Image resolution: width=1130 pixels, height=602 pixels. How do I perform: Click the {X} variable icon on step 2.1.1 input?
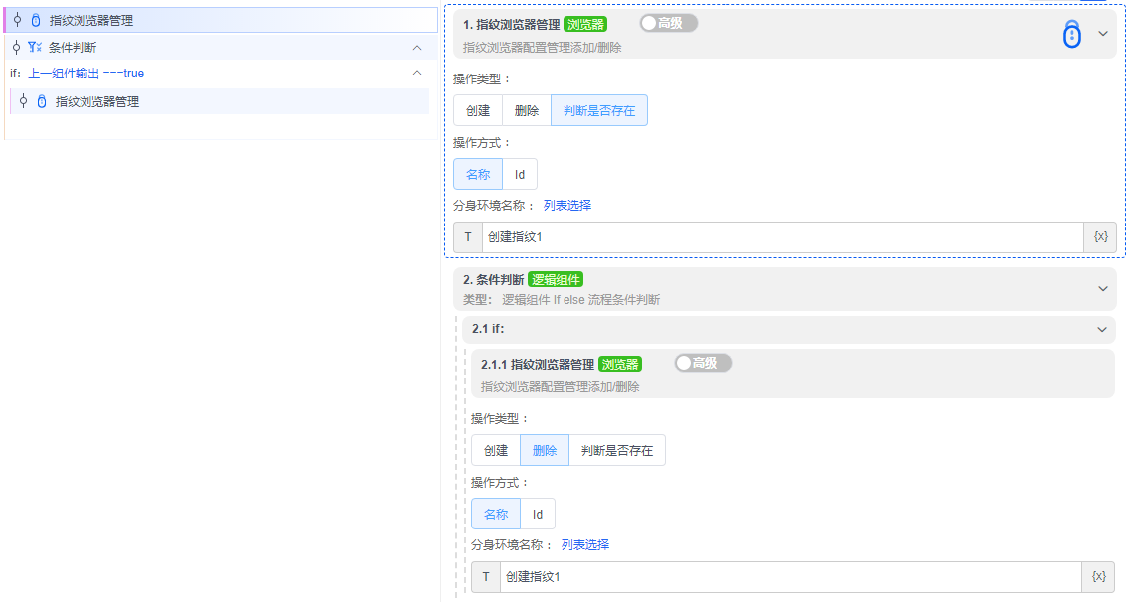1099,576
